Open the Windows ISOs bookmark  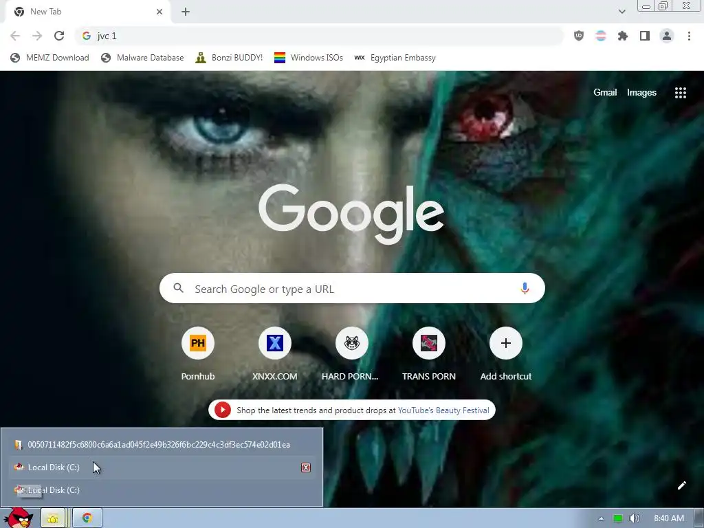pyautogui.click(x=309, y=58)
